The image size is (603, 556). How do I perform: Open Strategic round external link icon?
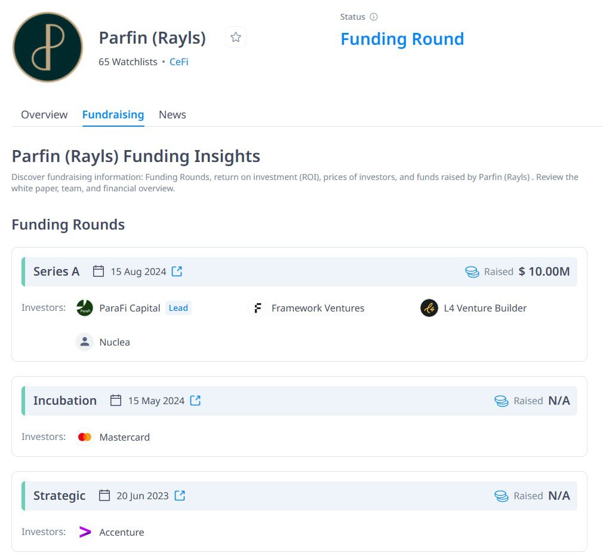180,496
